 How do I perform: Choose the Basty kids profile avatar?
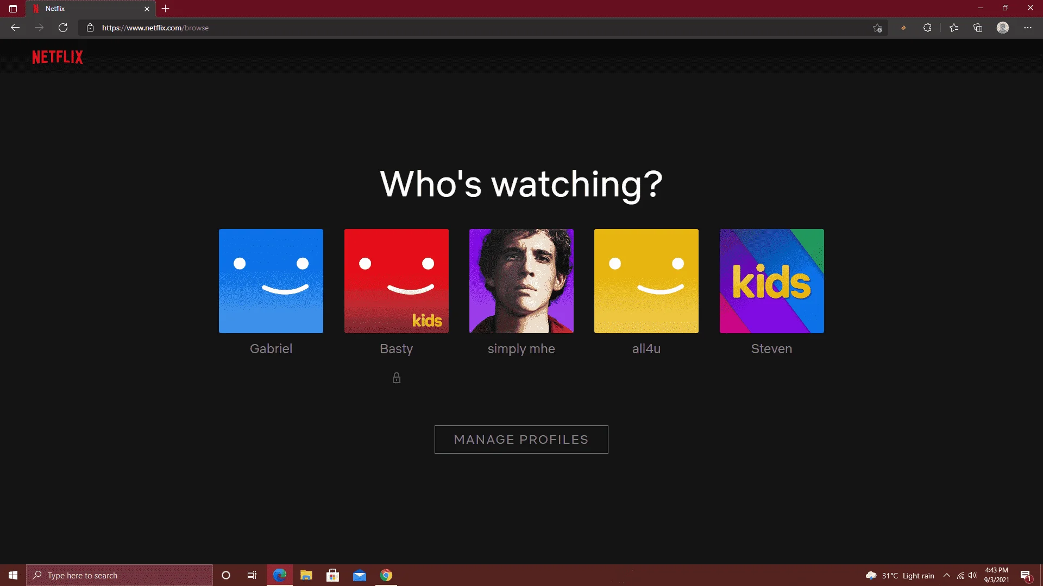pyautogui.click(x=397, y=281)
